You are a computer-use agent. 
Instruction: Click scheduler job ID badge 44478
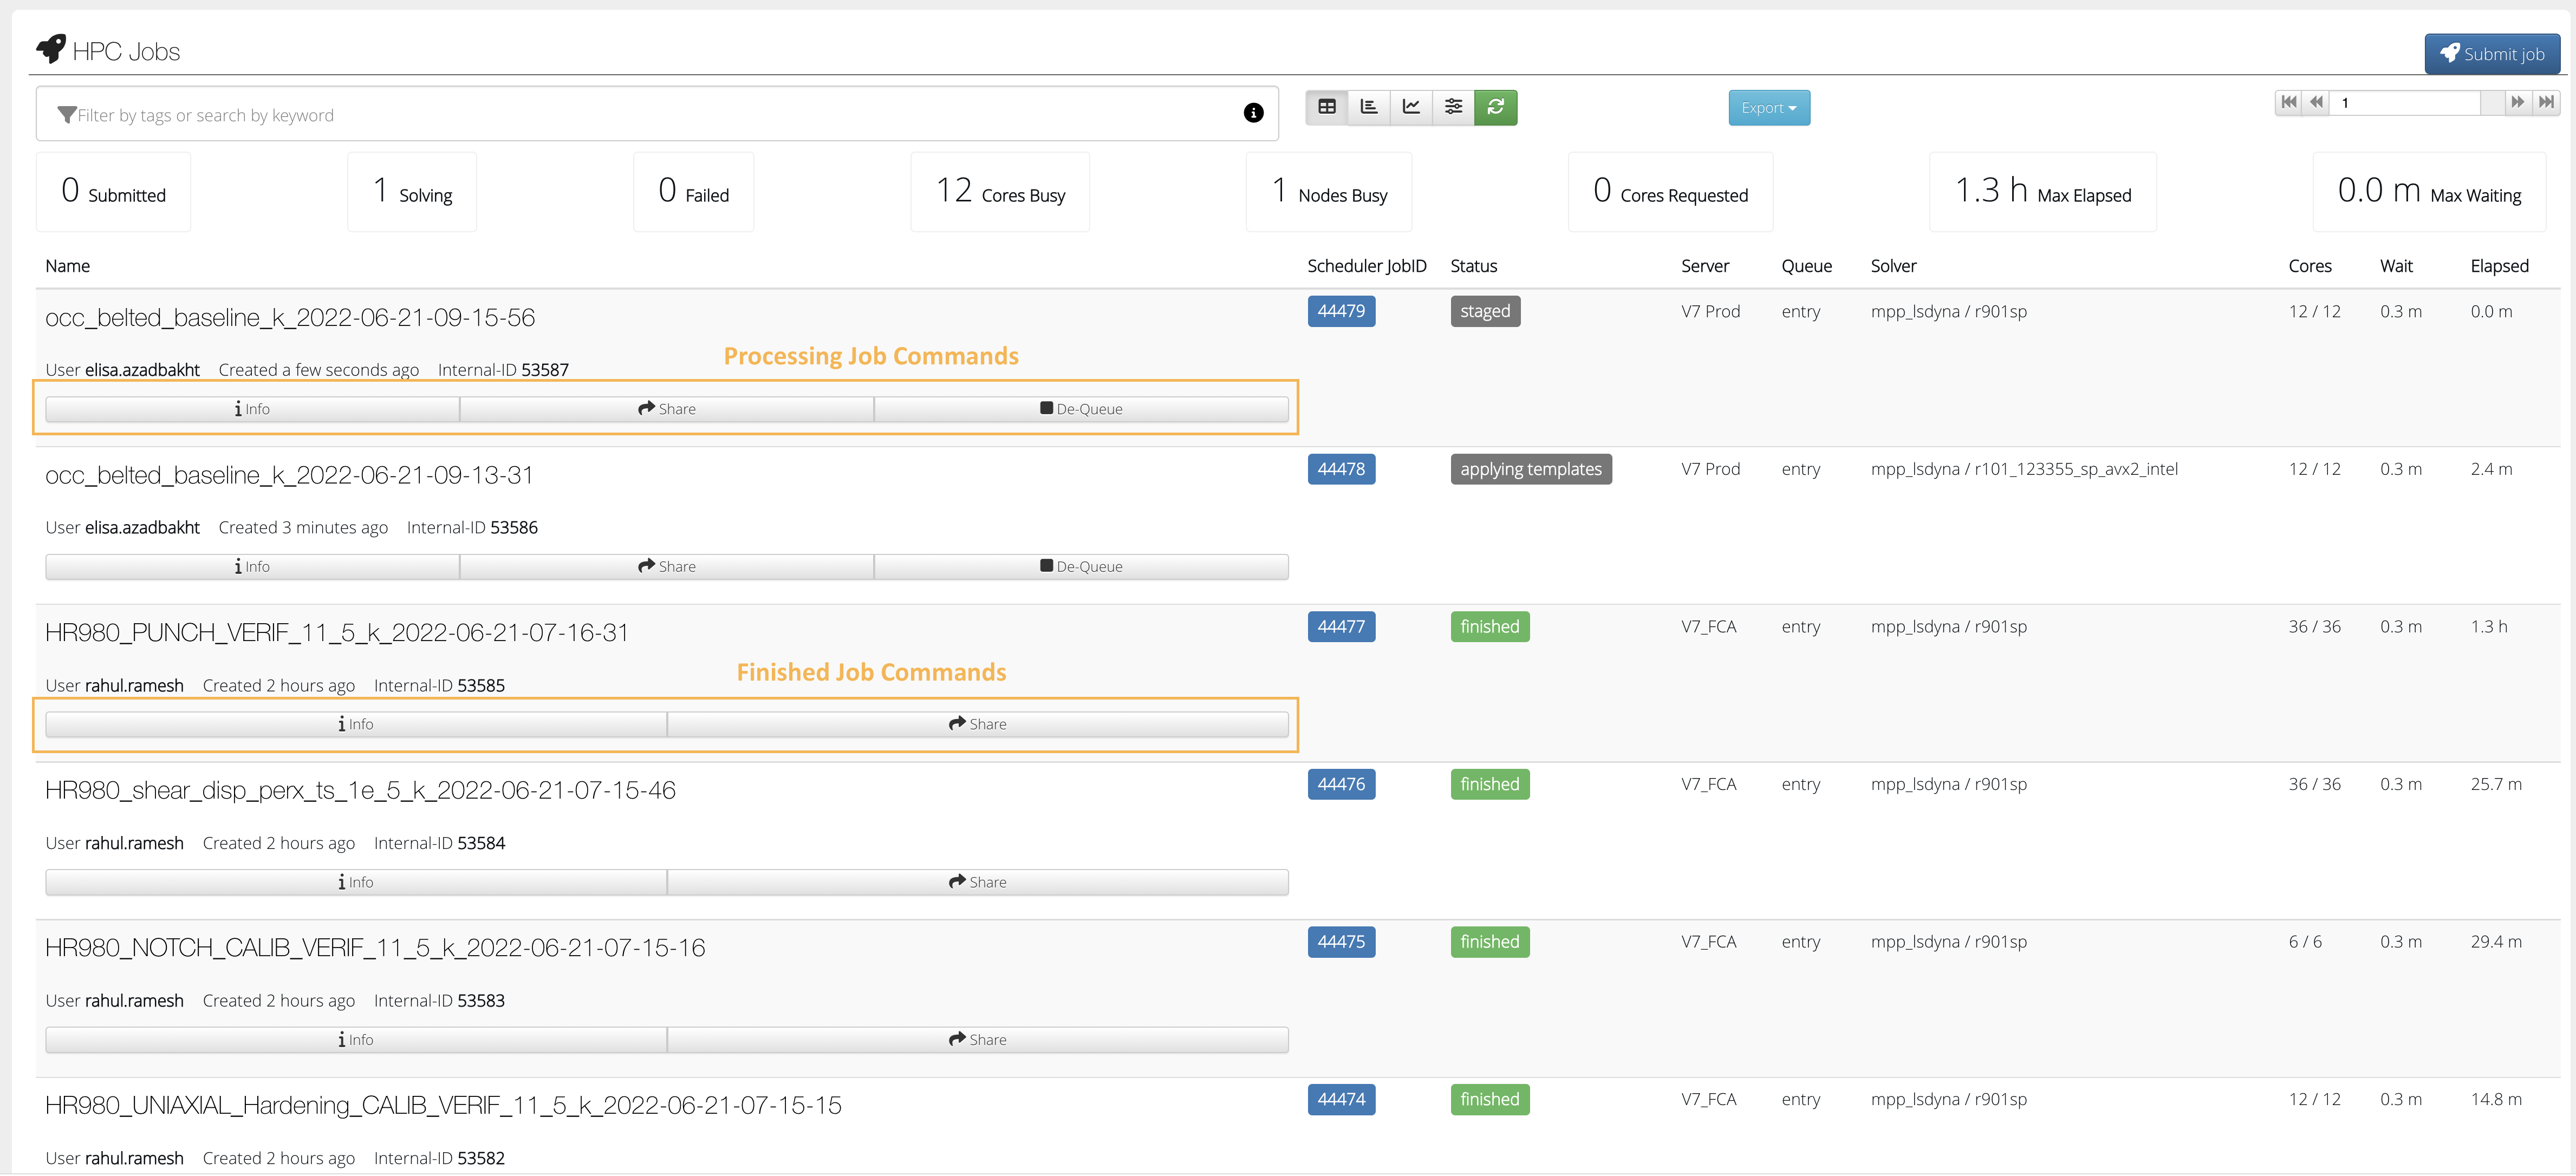coord(1341,469)
